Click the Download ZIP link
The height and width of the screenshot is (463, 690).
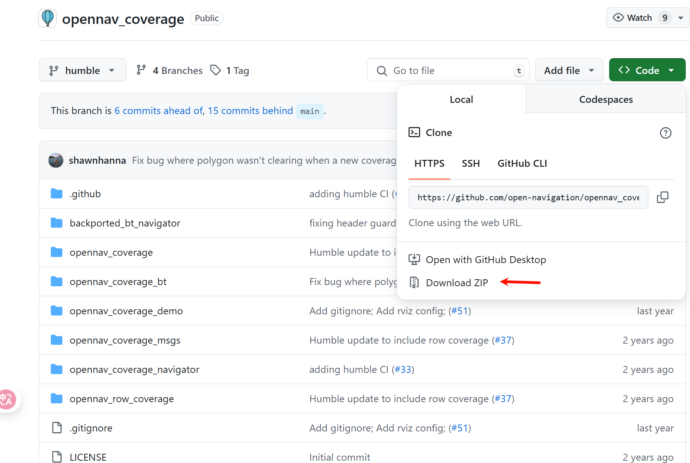[457, 282]
